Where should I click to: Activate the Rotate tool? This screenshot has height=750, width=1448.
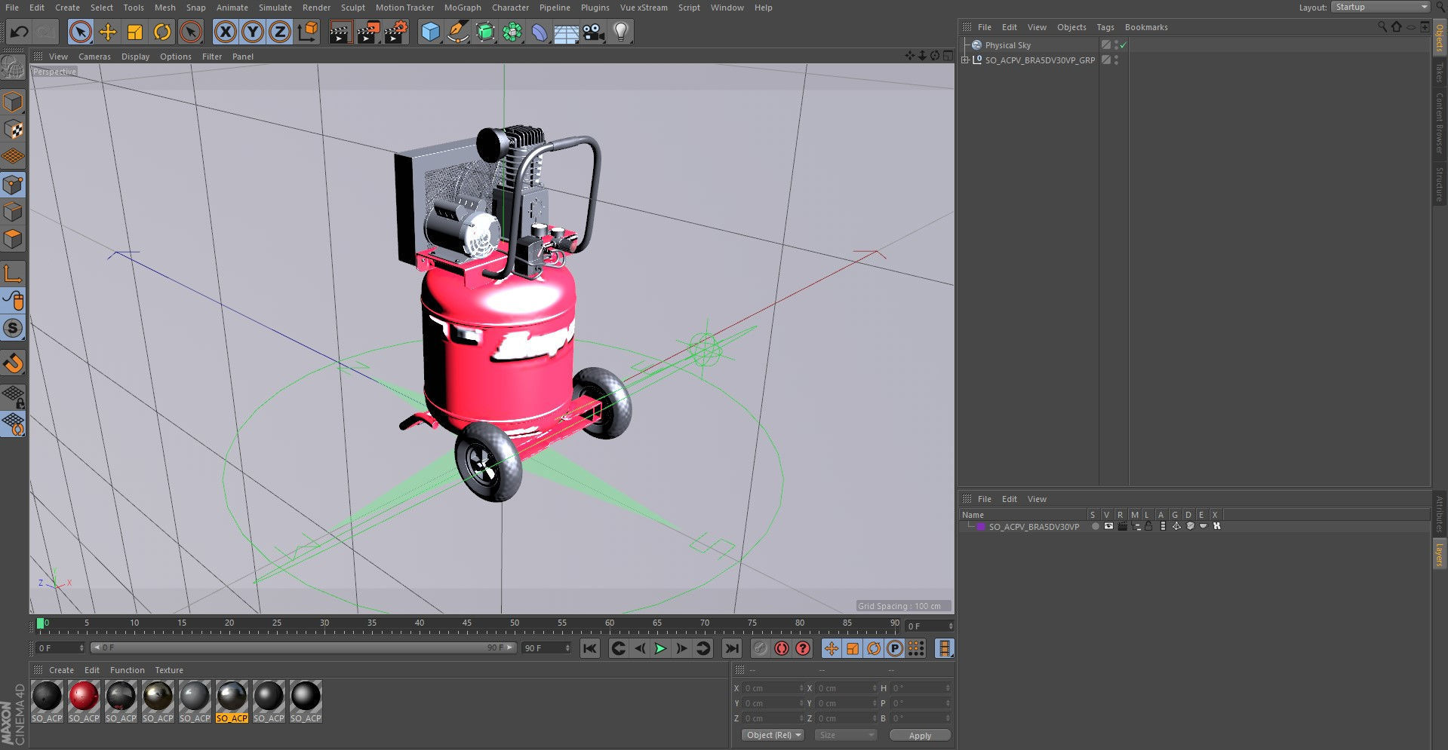point(162,32)
